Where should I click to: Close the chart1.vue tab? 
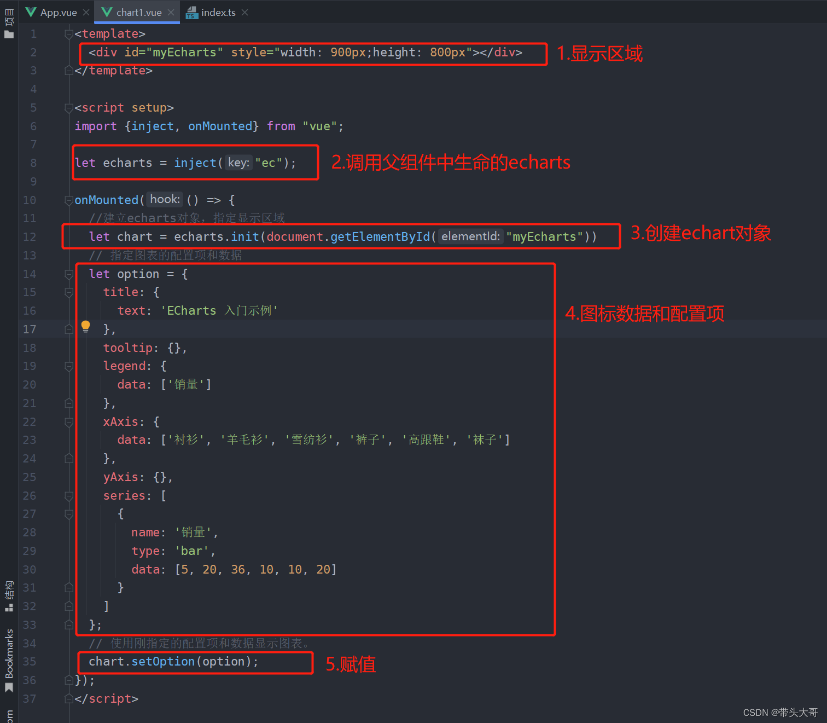click(171, 12)
